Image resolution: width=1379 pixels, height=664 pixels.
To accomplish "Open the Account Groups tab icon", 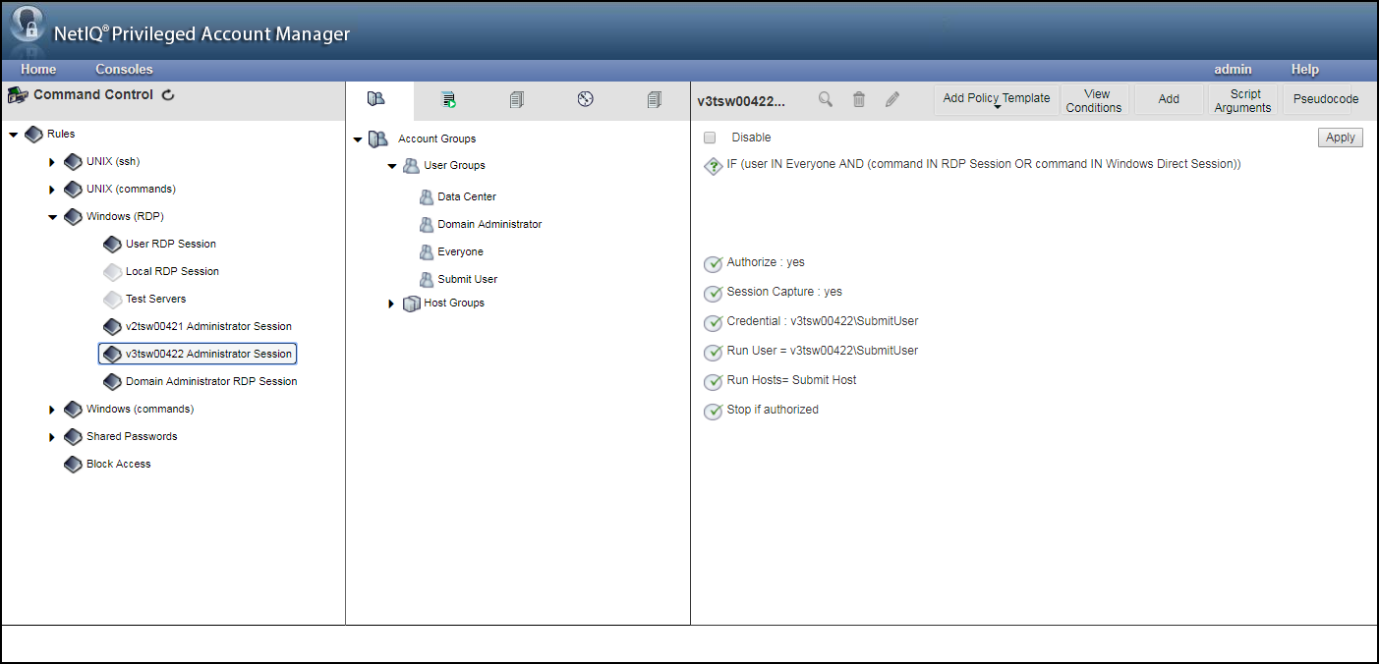I will click(x=375, y=98).
